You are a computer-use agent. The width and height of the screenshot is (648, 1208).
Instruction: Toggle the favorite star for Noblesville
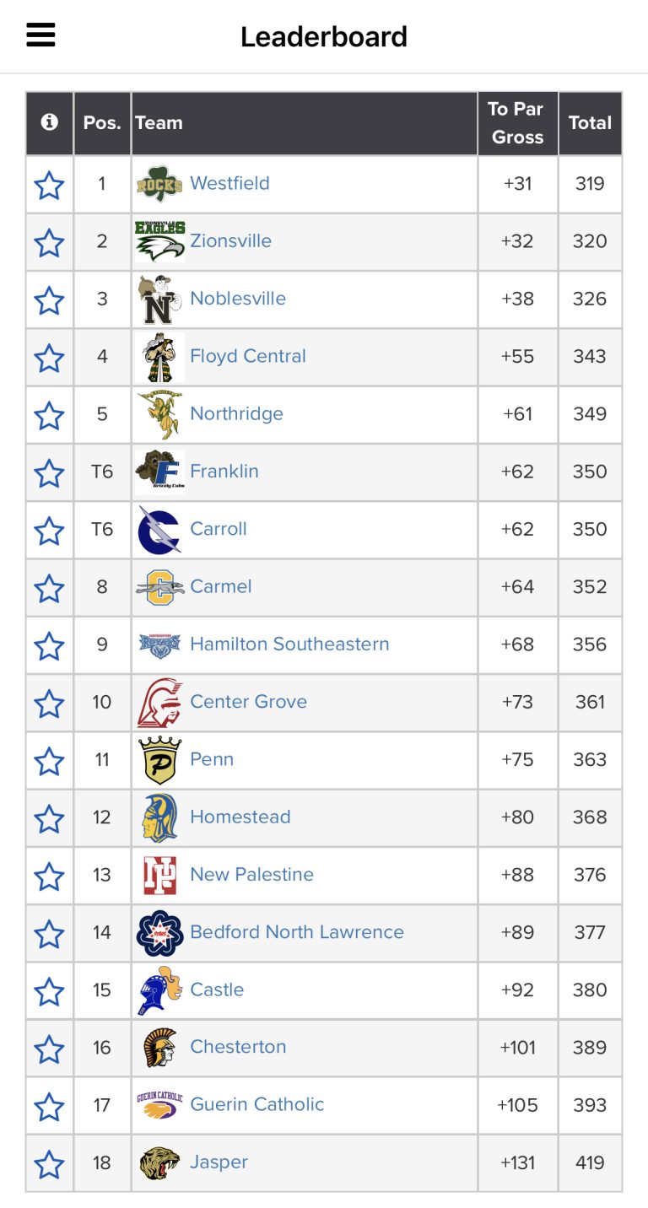tap(50, 299)
